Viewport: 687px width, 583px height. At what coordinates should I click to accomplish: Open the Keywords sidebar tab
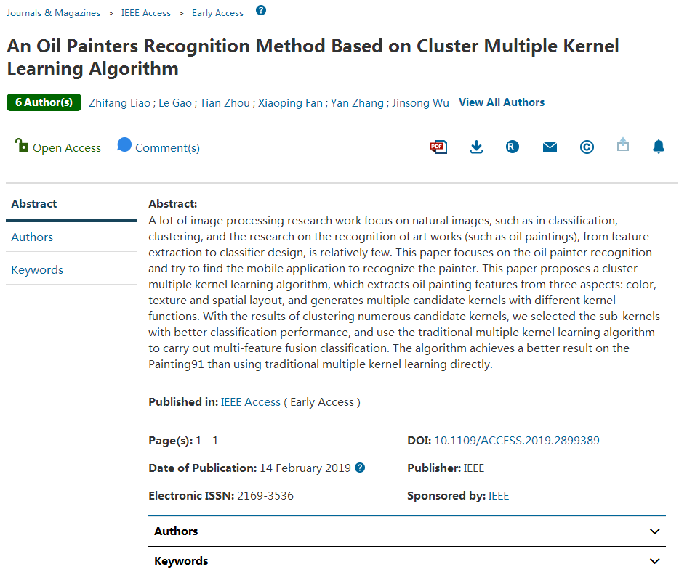[x=37, y=270]
